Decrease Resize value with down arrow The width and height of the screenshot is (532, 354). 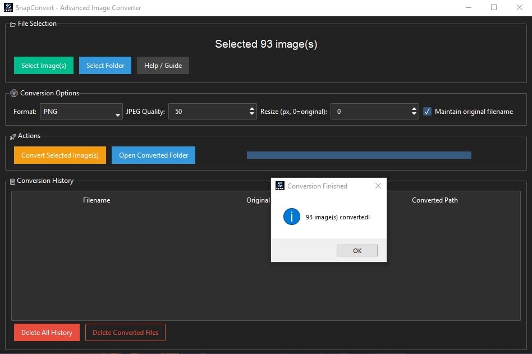click(x=414, y=114)
